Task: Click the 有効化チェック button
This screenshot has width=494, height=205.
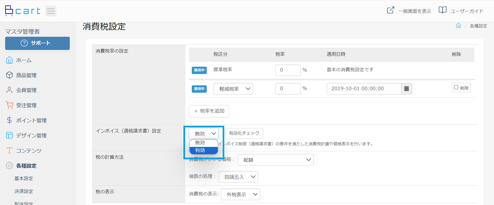Action: [244, 133]
